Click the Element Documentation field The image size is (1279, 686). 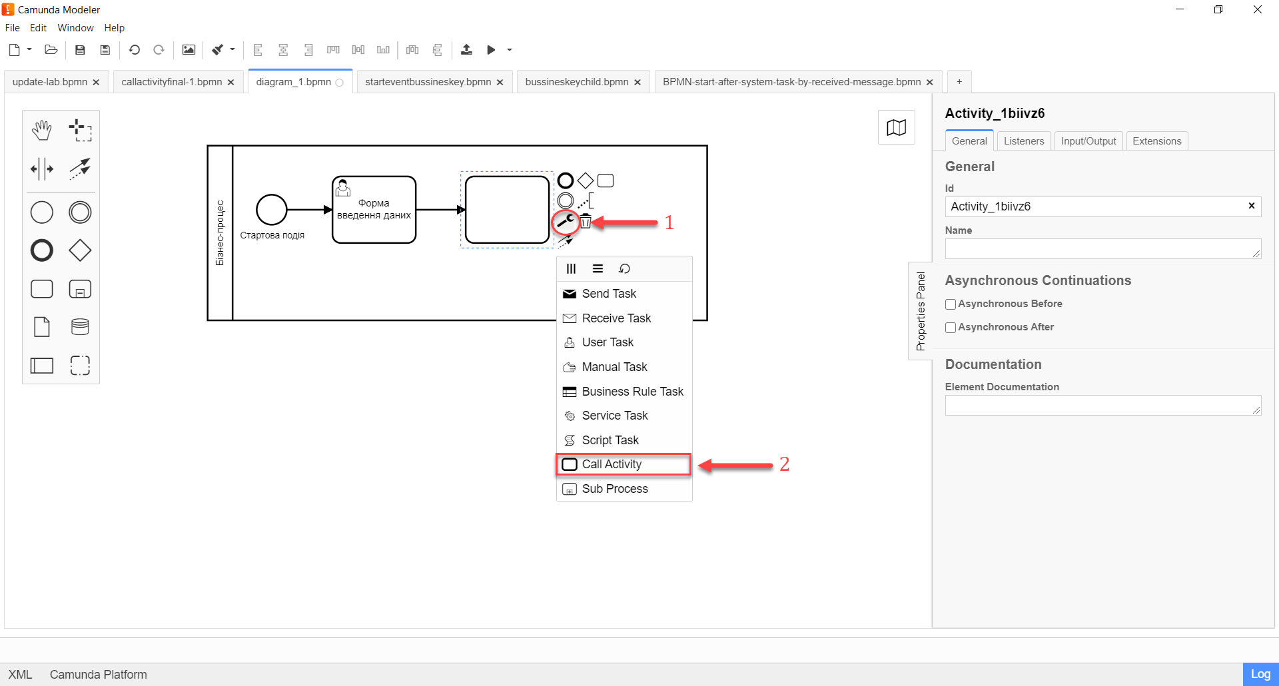pos(1102,405)
